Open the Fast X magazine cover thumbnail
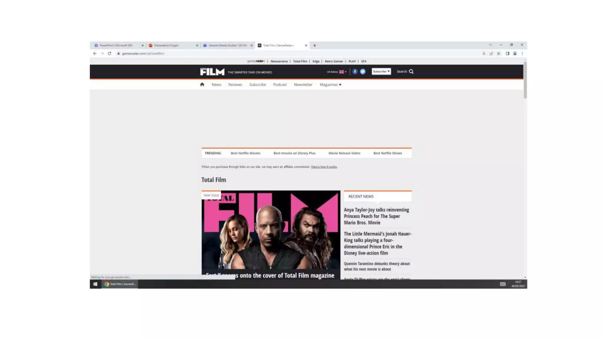Screen dimensions: 603x339 271,232
